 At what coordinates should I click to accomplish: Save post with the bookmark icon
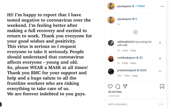[x=162, y=86]
